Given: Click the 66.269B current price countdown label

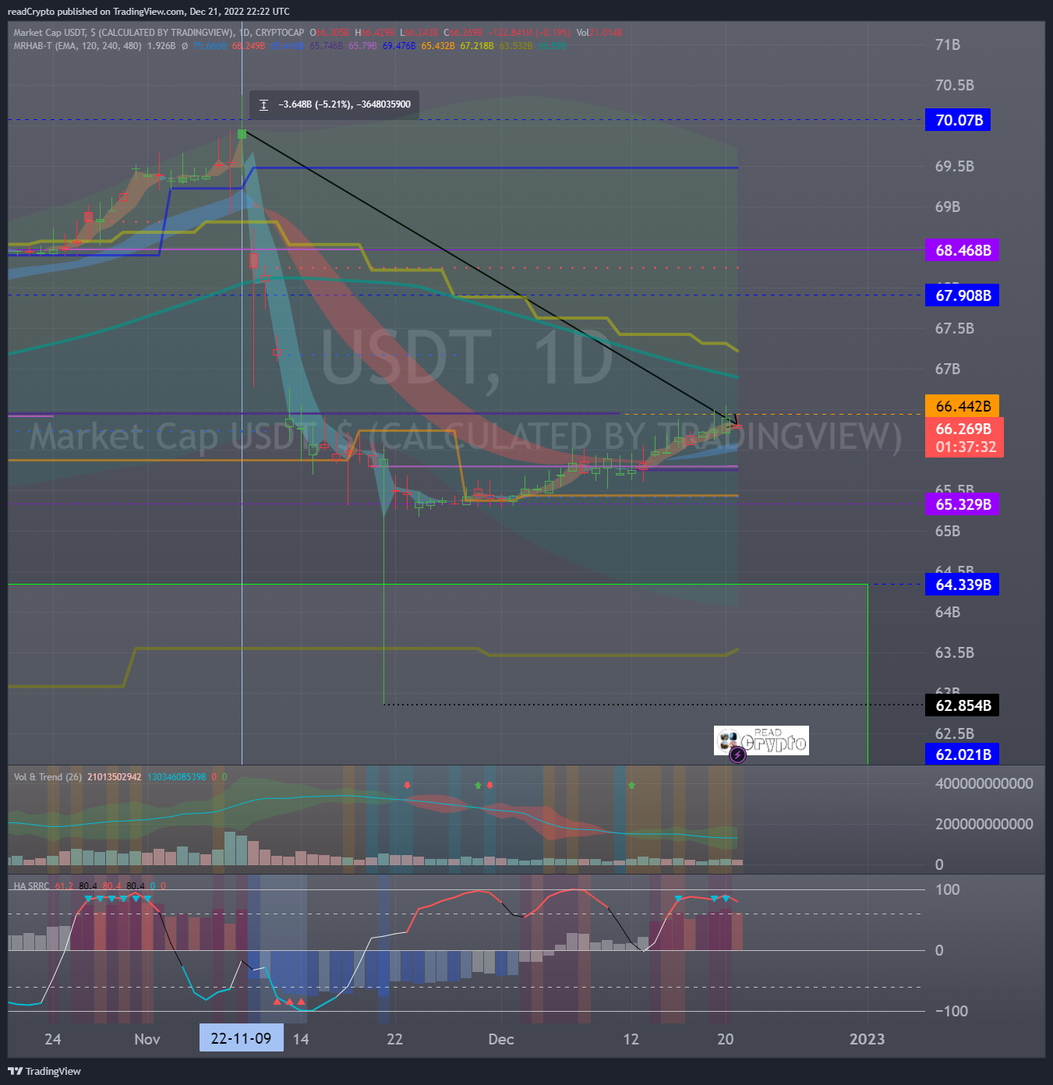Looking at the screenshot, I should click(x=964, y=437).
